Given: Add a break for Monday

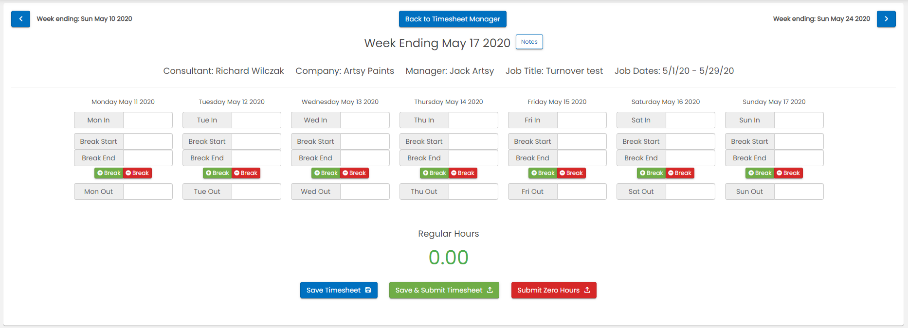Looking at the screenshot, I should pos(109,173).
